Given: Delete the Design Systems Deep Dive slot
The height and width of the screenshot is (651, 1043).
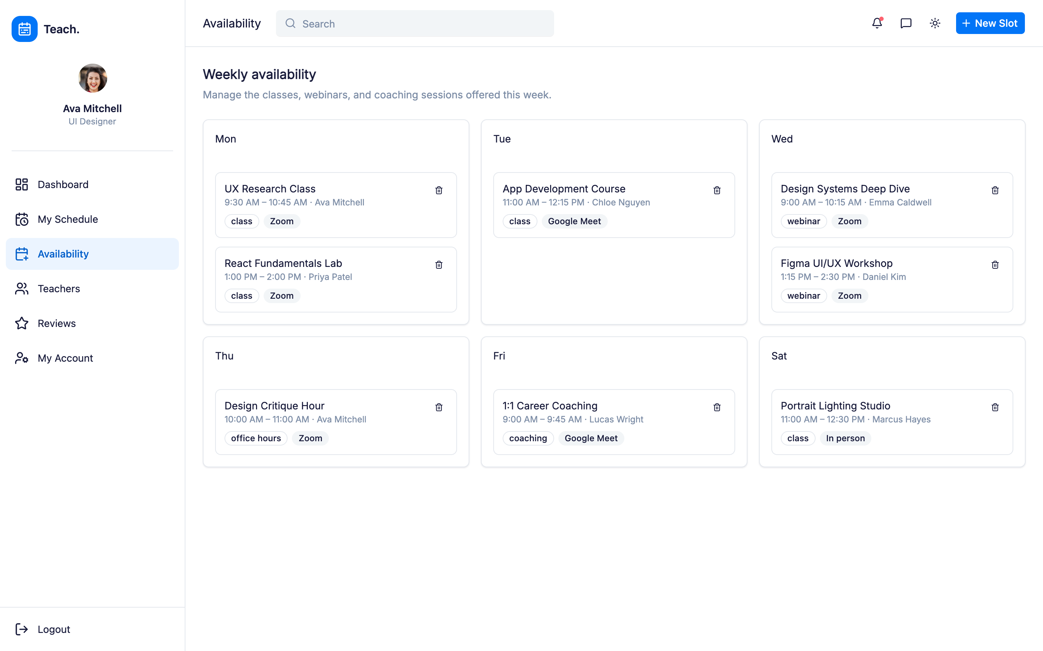Looking at the screenshot, I should point(995,190).
